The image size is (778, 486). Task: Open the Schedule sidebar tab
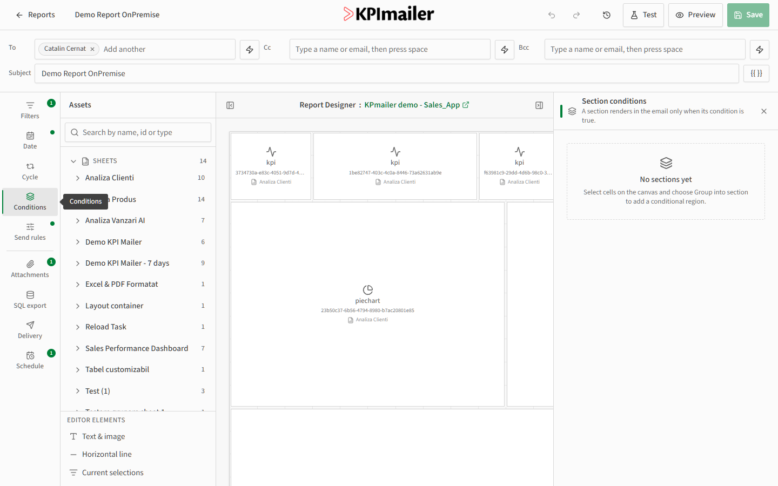click(30, 360)
